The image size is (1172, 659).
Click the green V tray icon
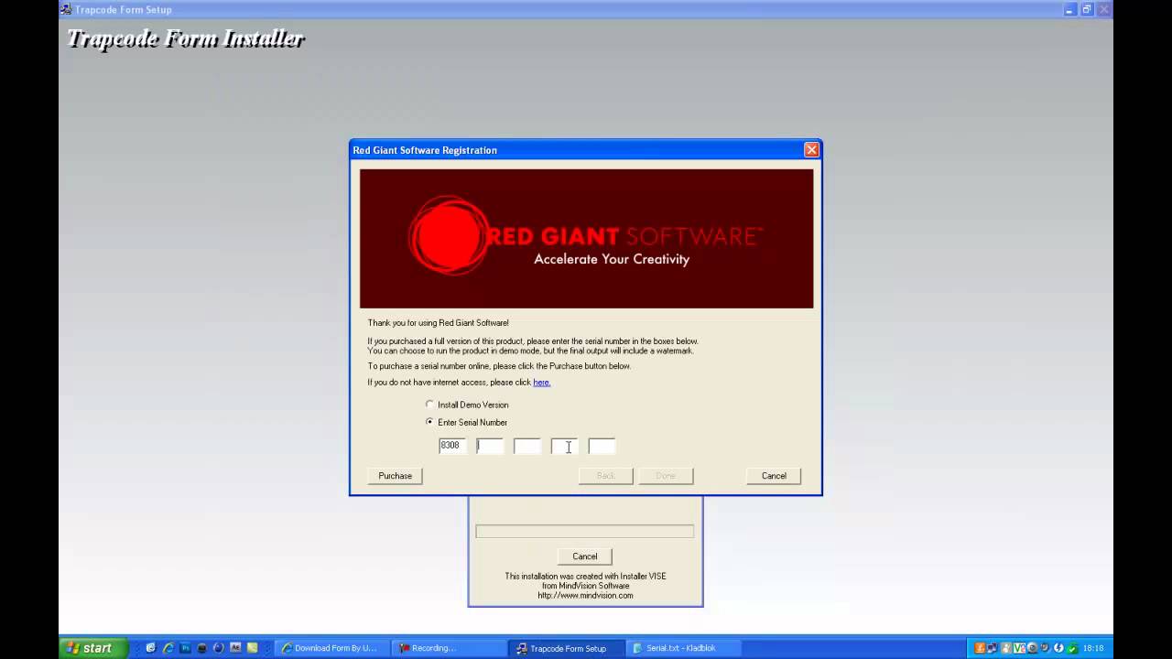tap(1019, 648)
